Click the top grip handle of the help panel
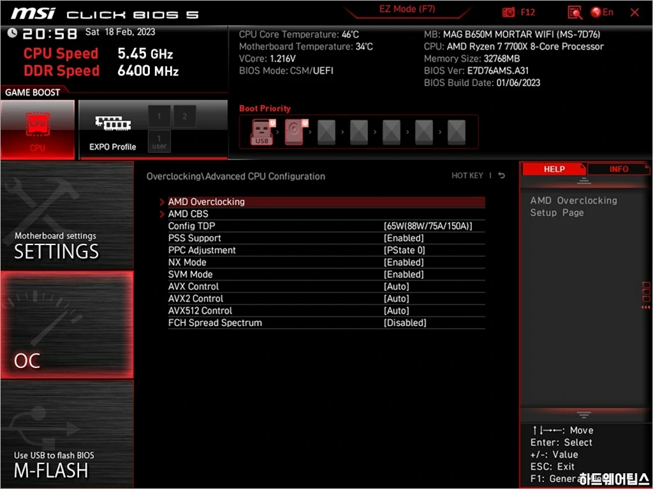Image resolution: width=653 pixels, height=489 pixels. tap(584, 181)
